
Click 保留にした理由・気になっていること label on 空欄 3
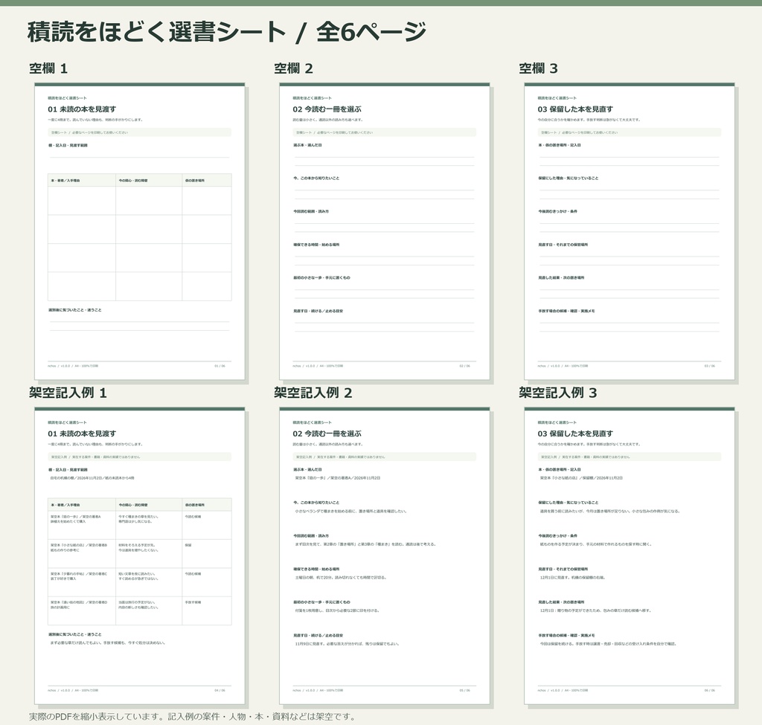click(568, 178)
